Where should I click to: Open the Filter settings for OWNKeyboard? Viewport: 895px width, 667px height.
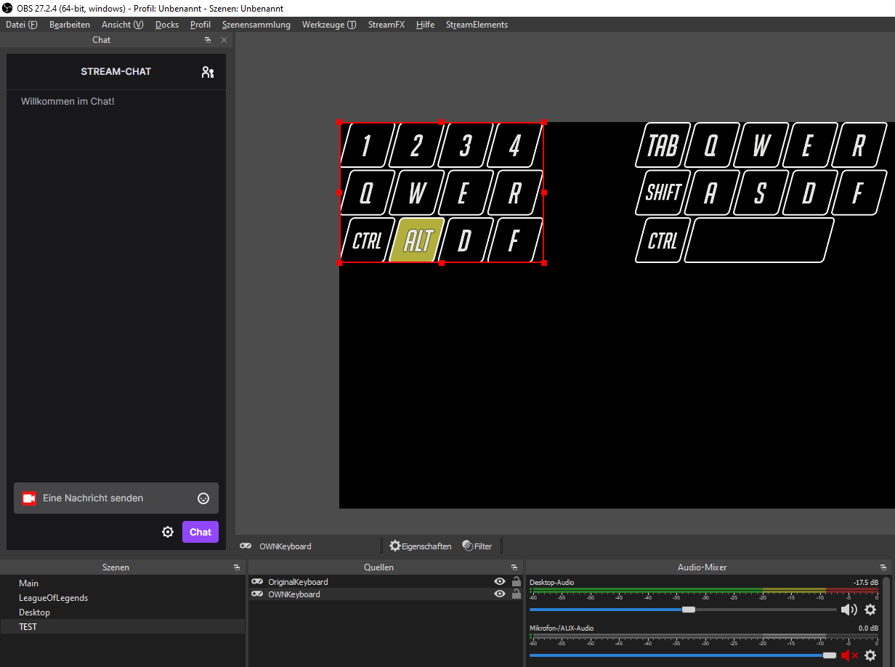(x=477, y=545)
